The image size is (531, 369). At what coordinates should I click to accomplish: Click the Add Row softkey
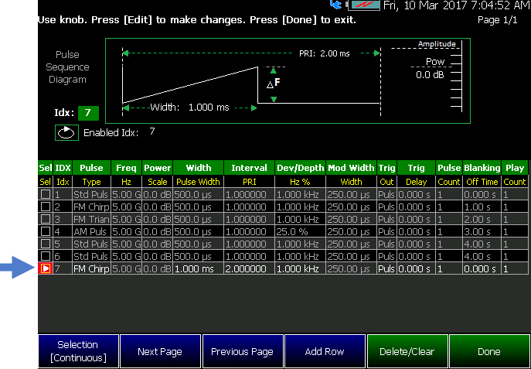(x=325, y=352)
